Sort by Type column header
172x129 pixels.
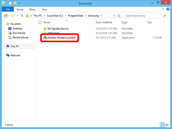[124, 22]
